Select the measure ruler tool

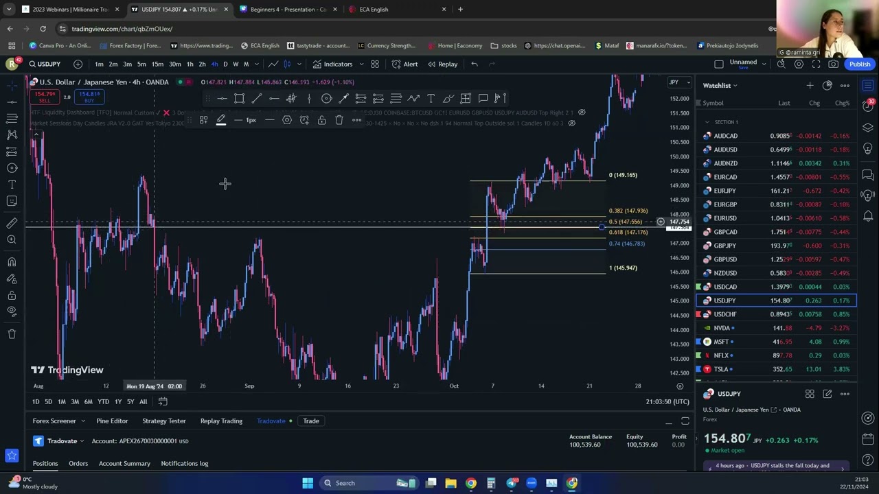(12, 223)
